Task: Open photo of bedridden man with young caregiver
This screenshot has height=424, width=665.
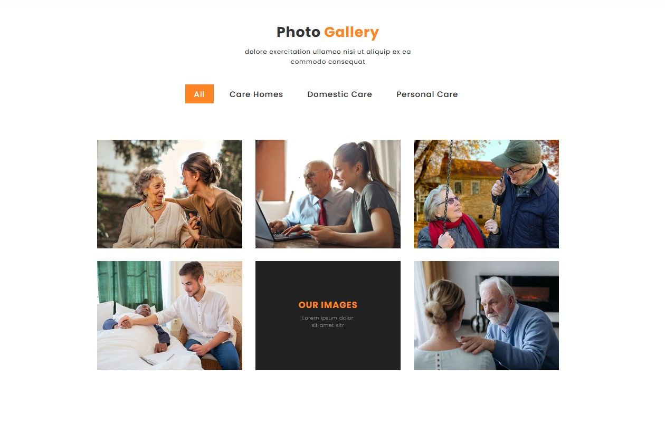Action: coord(169,315)
